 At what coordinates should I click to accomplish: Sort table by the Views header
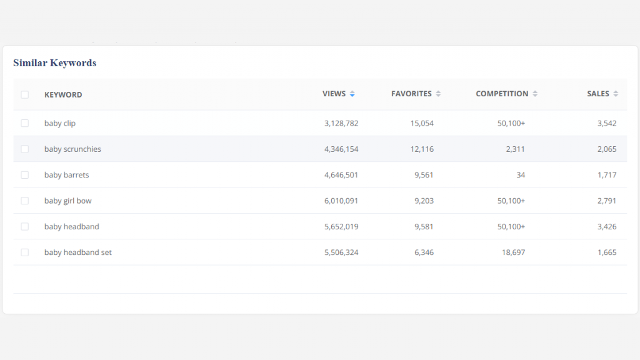334,94
